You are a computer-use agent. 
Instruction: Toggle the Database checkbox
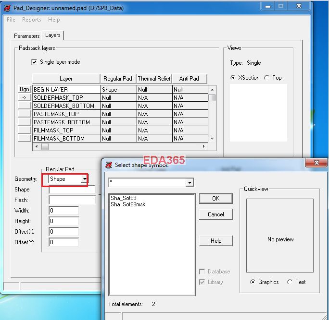[x=202, y=272]
